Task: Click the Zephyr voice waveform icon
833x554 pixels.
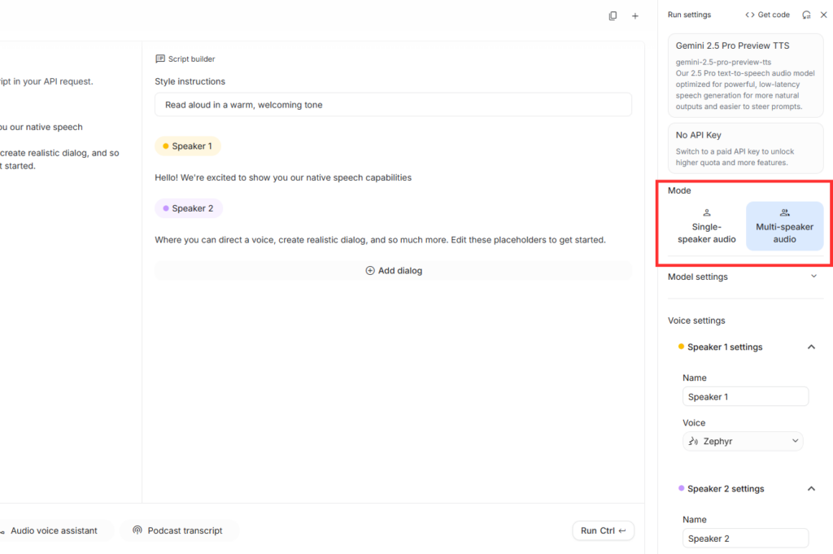Action: [693, 441]
